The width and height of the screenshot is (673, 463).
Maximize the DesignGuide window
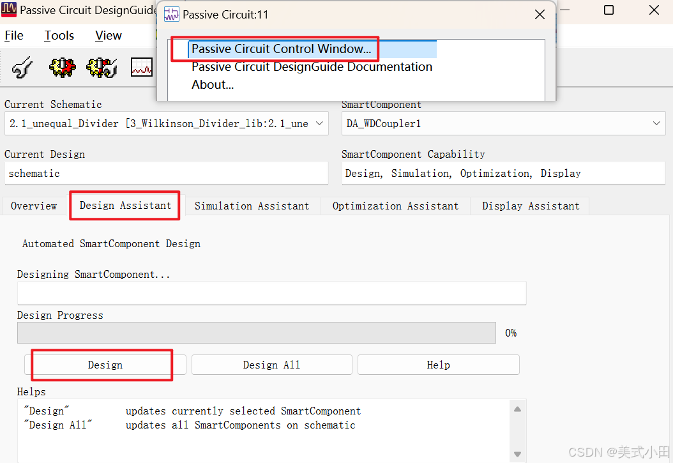[x=609, y=10]
